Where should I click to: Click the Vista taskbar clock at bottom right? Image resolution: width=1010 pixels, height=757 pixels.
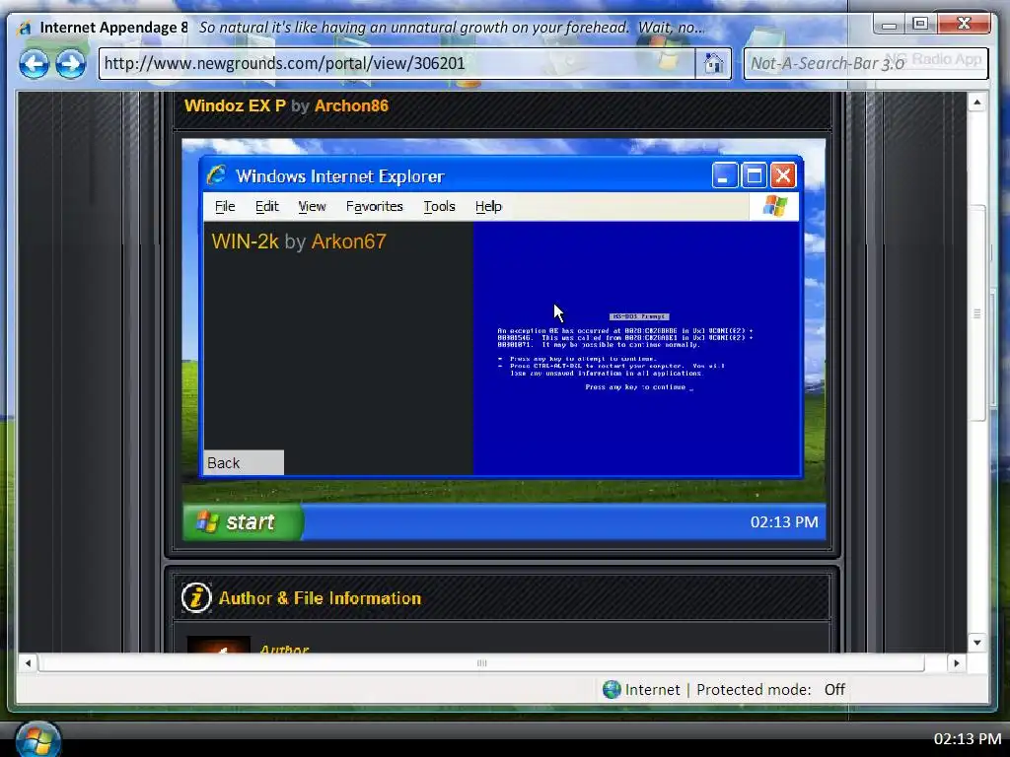pos(968,738)
